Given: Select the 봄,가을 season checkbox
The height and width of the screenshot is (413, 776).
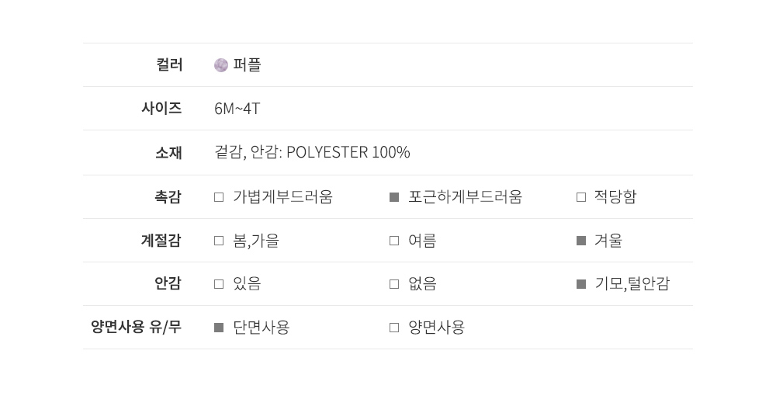Looking at the screenshot, I should (x=219, y=241).
